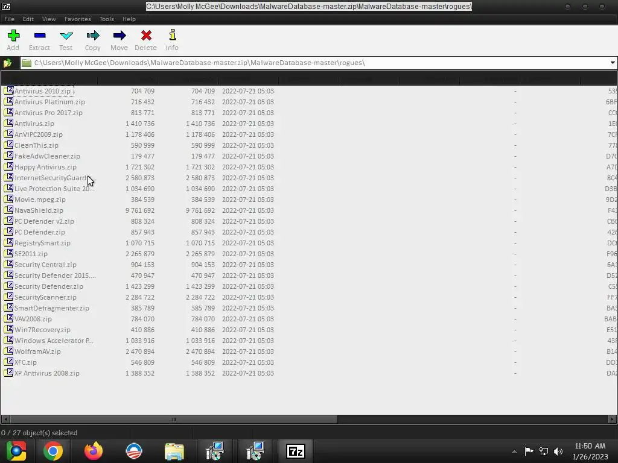
Task: Click the Extract toolbar icon
Action: point(40,36)
